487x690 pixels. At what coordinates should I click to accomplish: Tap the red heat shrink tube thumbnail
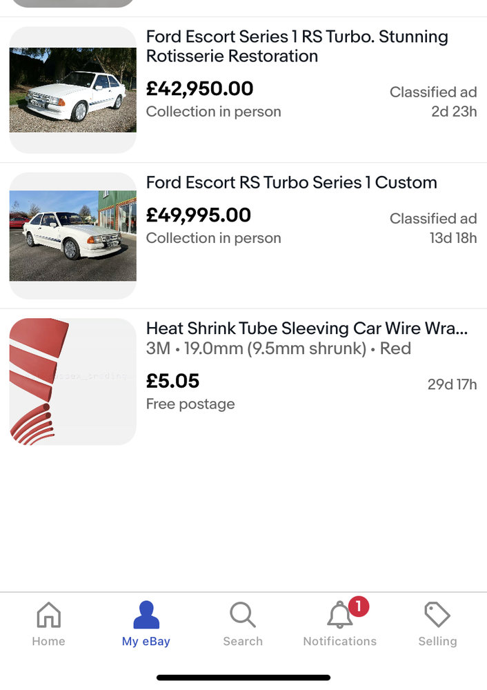(x=72, y=382)
